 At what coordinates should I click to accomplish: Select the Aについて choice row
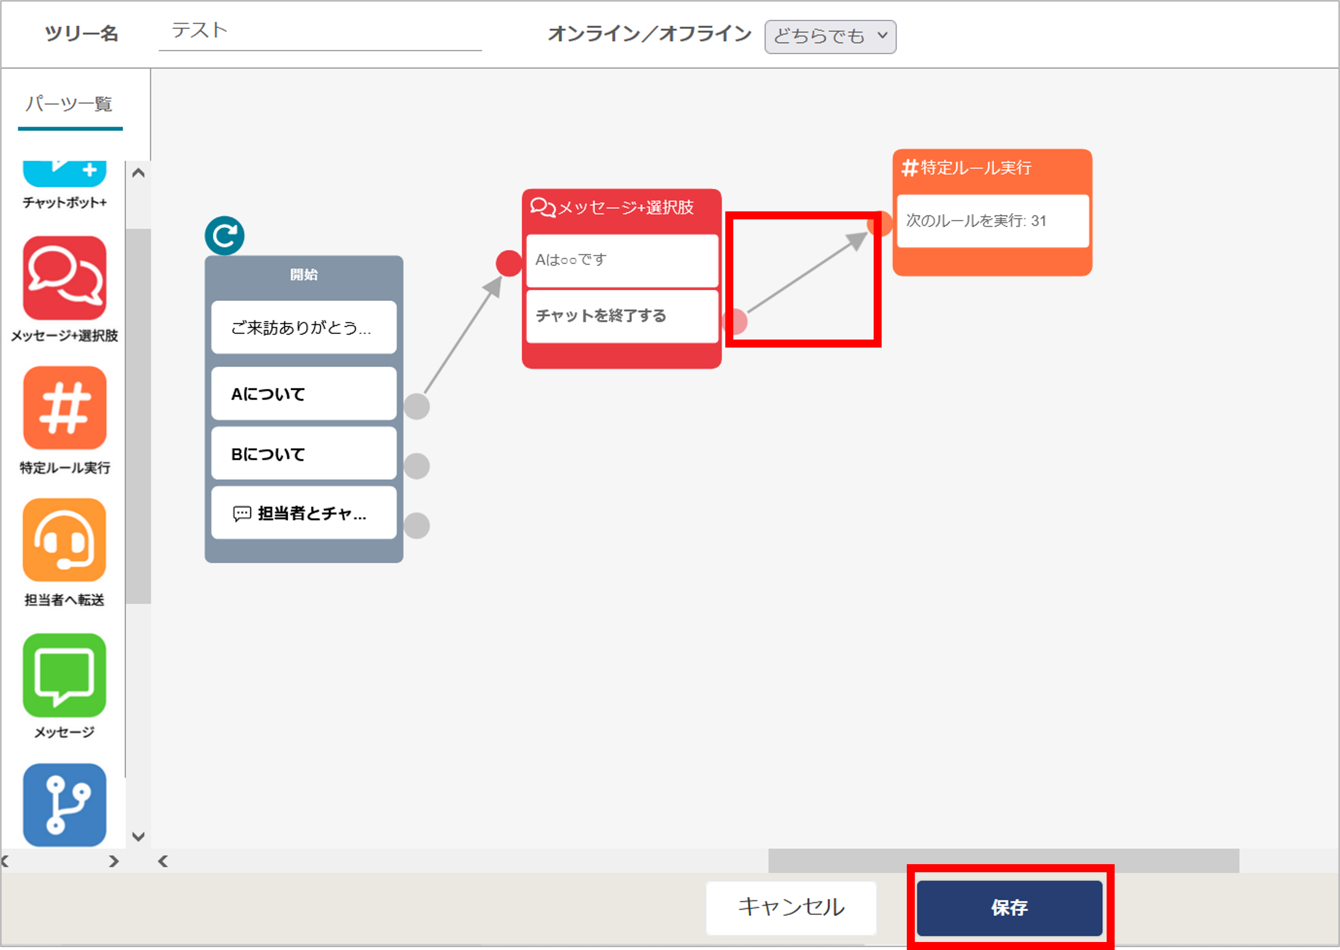point(304,394)
